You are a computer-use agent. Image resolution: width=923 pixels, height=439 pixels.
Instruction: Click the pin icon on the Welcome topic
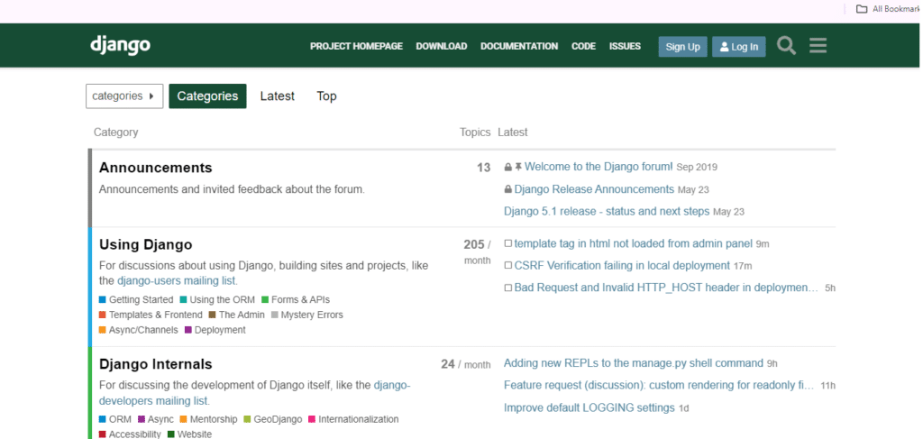click(518, 168)
